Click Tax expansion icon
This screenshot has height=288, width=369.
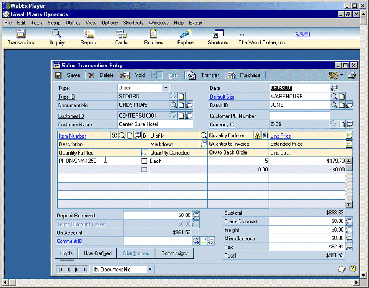coord(349,247)
